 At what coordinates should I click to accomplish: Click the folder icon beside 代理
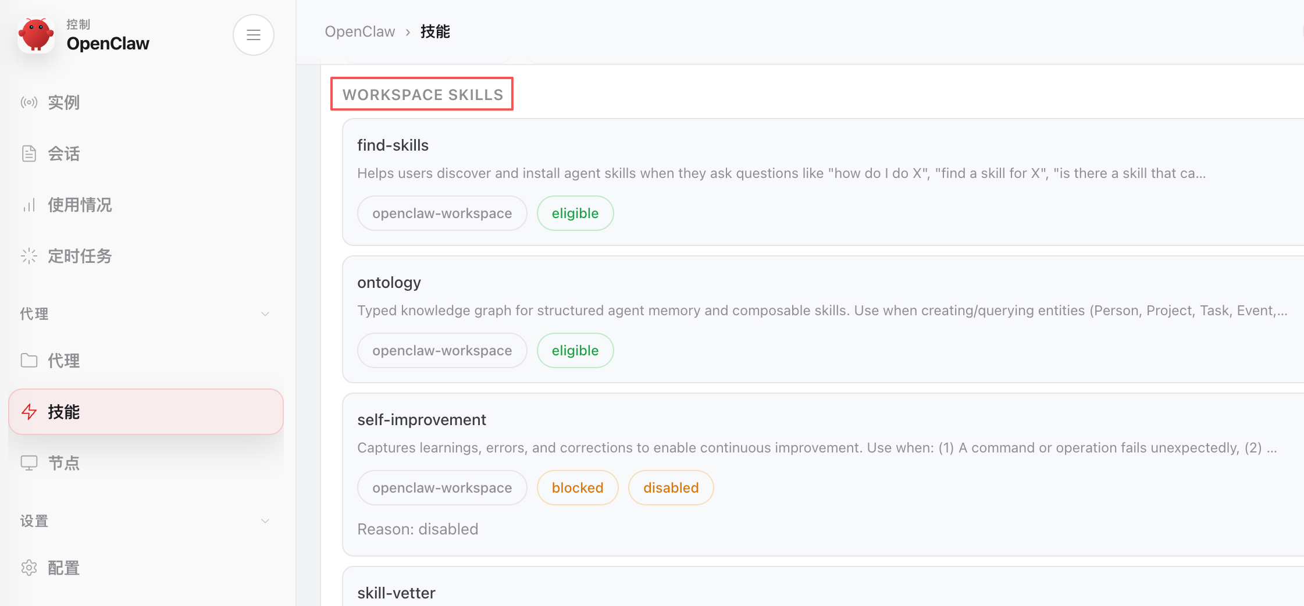pyautogui.click(x=29, y=361)
